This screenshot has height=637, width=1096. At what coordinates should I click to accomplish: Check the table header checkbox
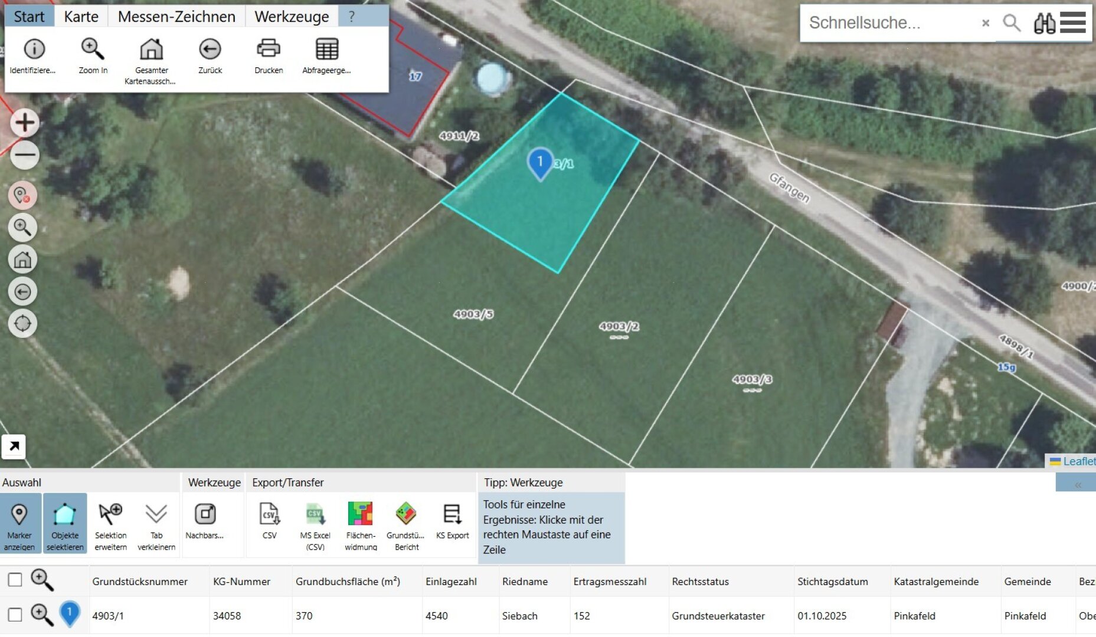(15, 580)
